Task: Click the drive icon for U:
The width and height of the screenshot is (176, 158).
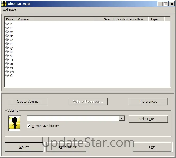Action: pos(7,64)
